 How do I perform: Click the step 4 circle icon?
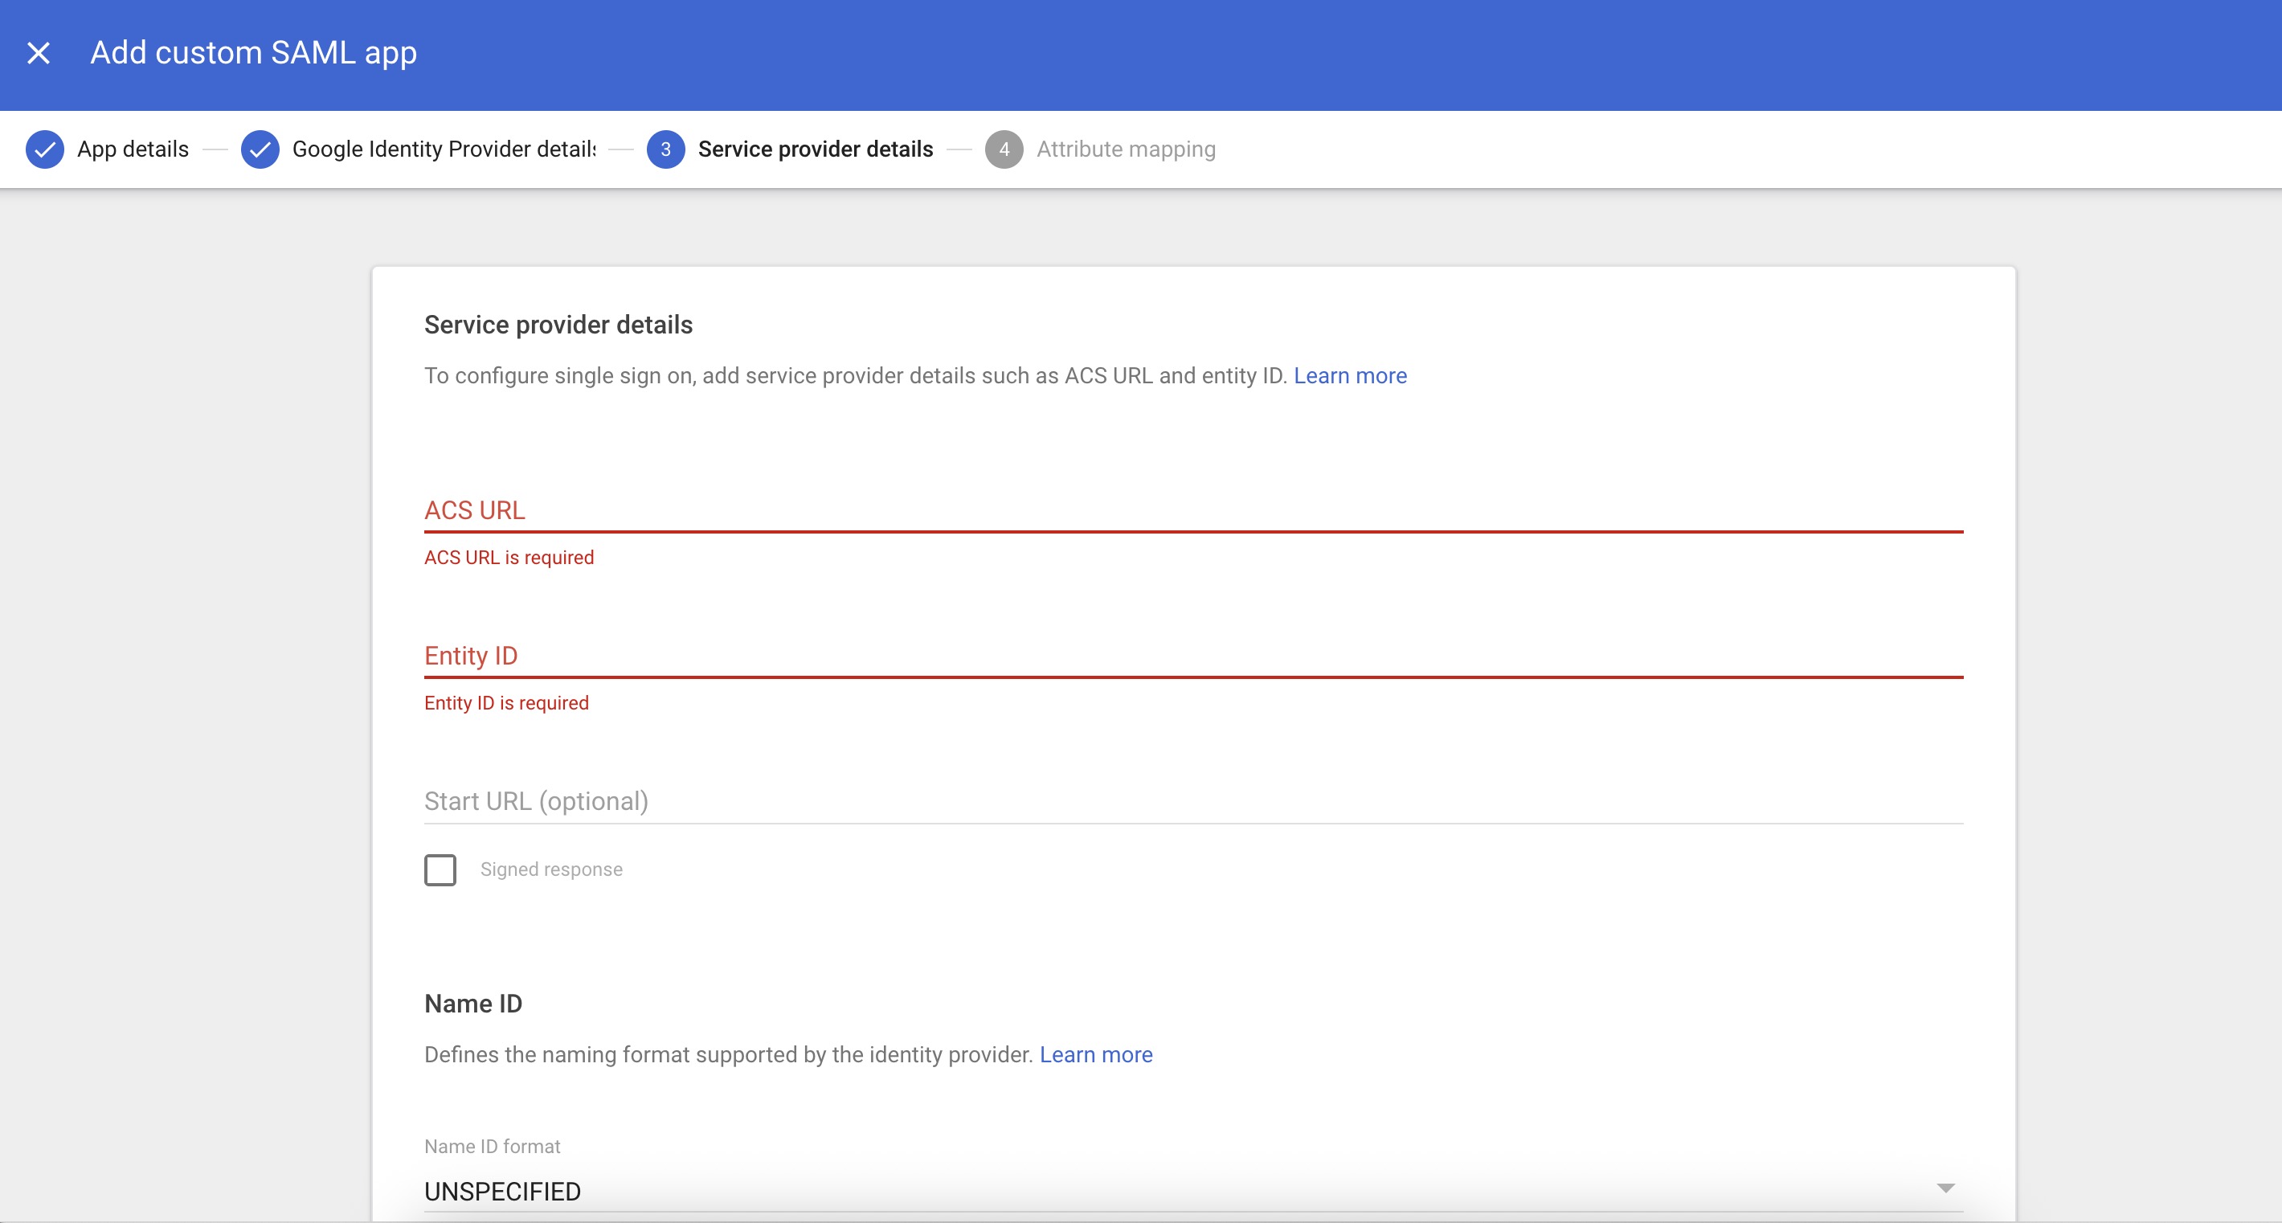(1004, 149)
